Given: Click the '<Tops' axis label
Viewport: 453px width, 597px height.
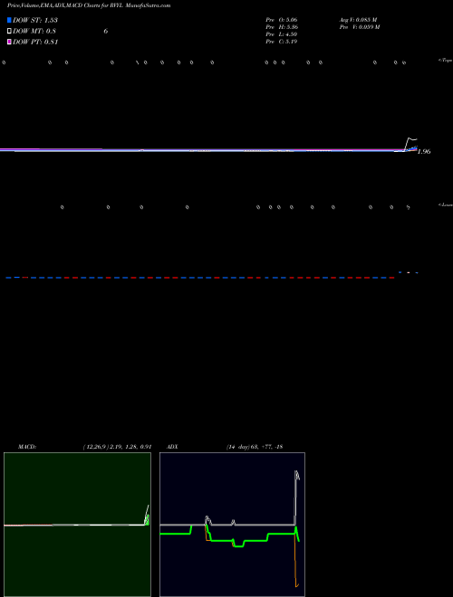Looking at the screenshot, I should click(445, 61).
